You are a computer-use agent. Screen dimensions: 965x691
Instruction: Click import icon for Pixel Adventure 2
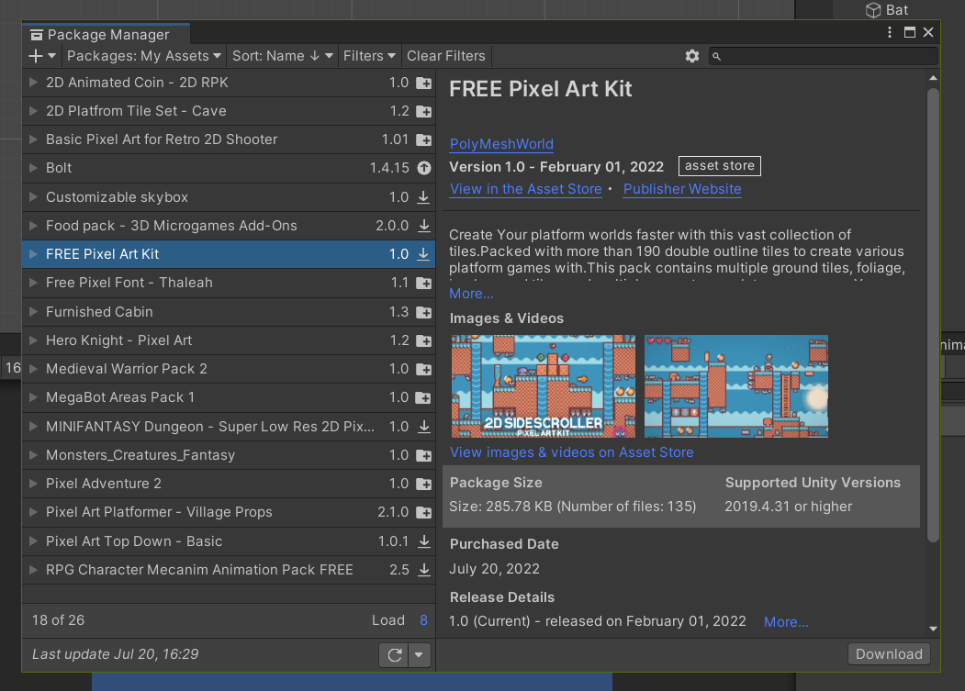coord(423,484)
